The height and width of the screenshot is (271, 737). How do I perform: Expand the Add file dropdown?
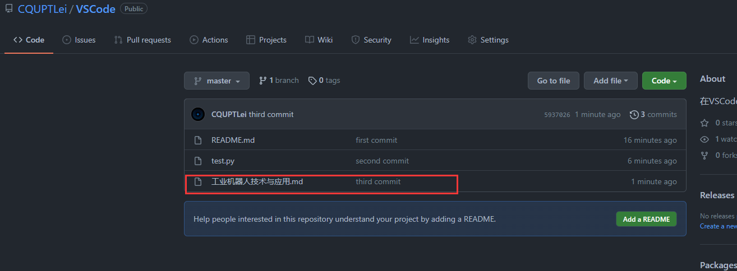click(610, 81)
